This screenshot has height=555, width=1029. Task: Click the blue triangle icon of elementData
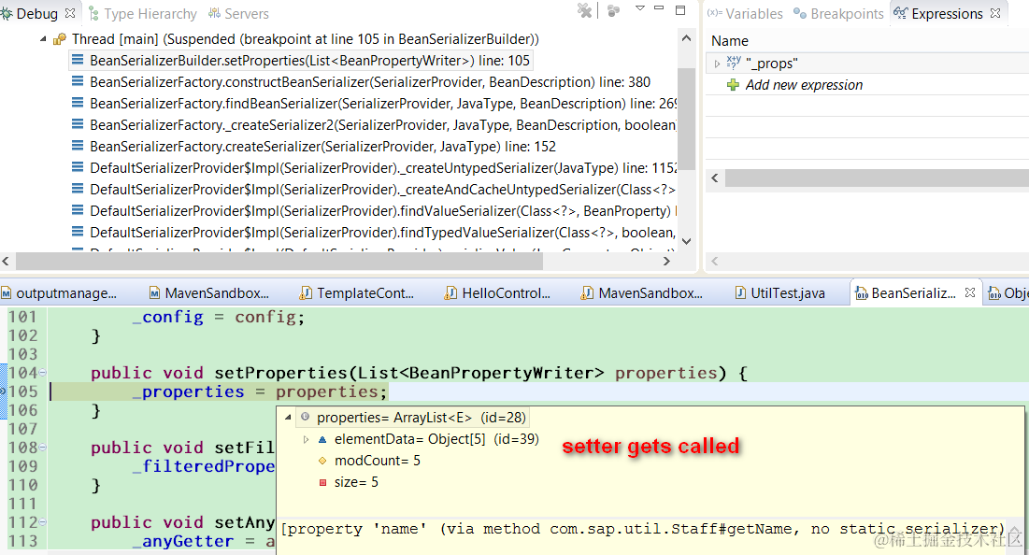point(322,439)
